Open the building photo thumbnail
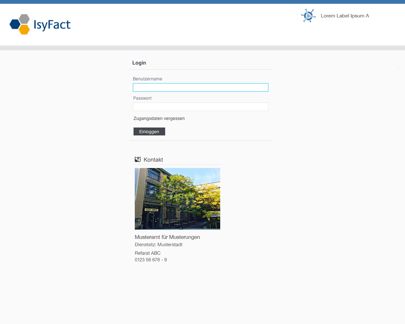Screen dimensions: 405x324 tap(177, 199)
